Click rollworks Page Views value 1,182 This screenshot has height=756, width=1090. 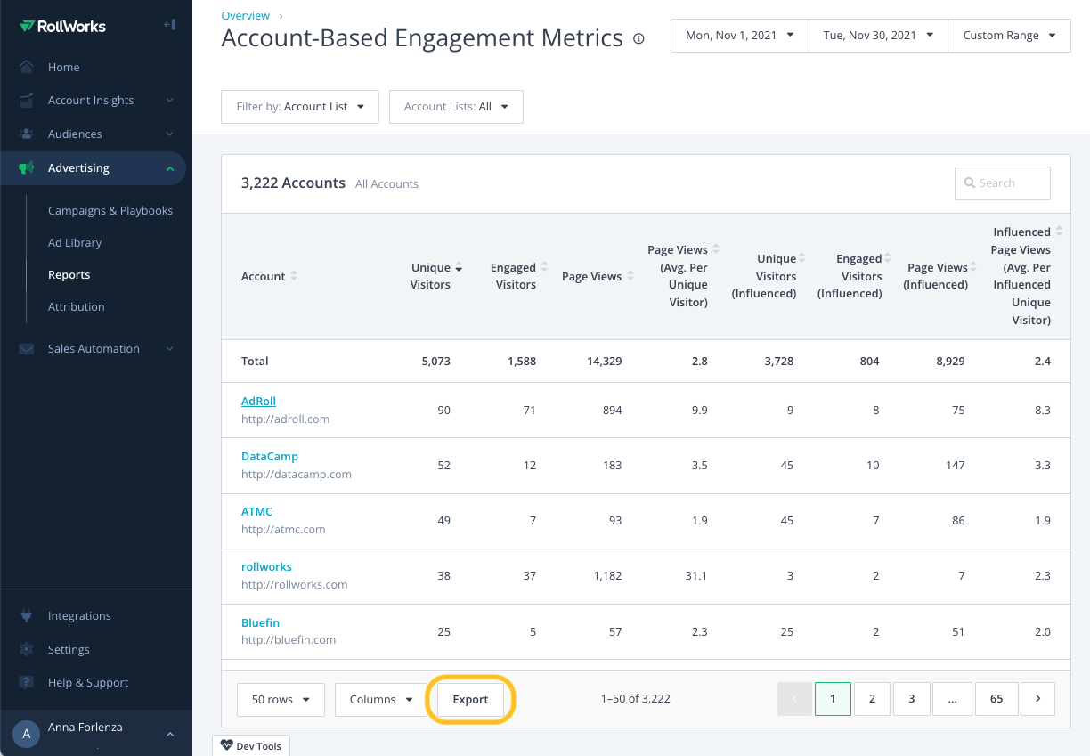pos(607,576)
